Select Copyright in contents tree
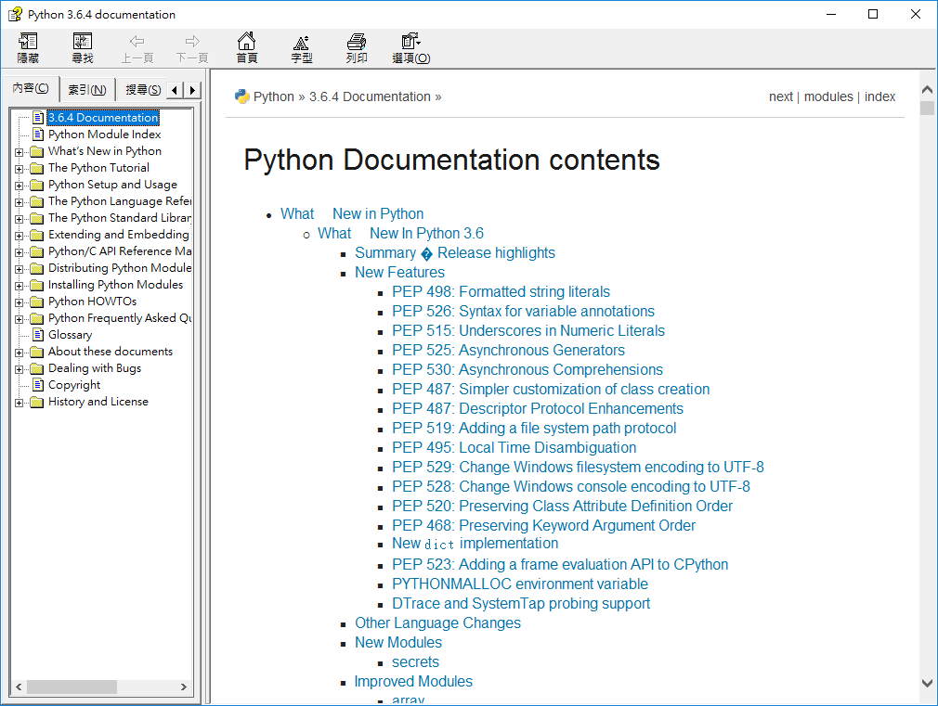The image size is (938, 706). 74,384
